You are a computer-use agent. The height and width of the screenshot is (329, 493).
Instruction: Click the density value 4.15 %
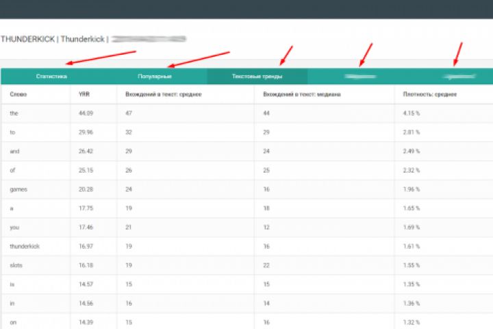(412, 113)
